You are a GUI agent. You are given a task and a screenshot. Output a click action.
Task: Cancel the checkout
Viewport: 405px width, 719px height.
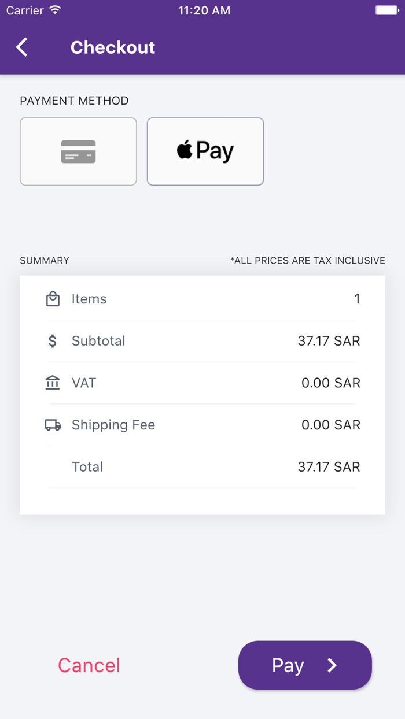(x=89, y=665)
